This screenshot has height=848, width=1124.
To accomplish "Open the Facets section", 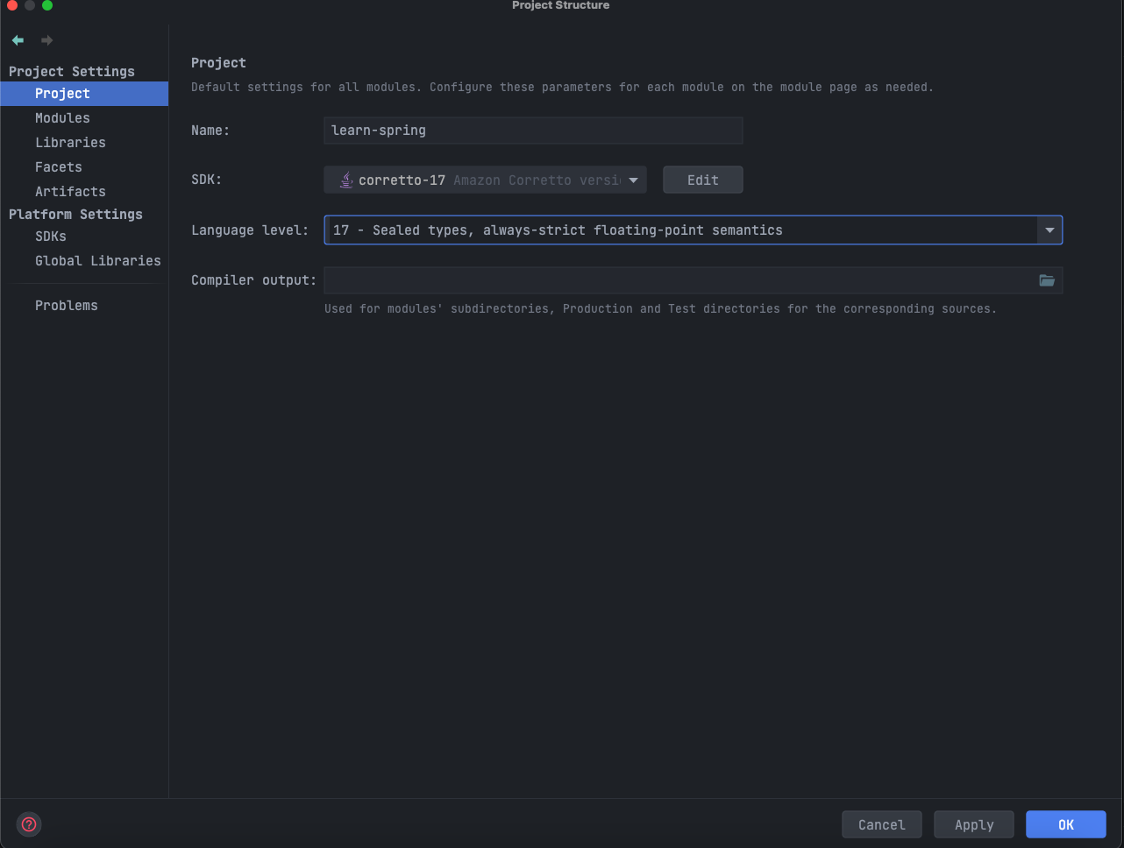I will (x=84, y=167).
